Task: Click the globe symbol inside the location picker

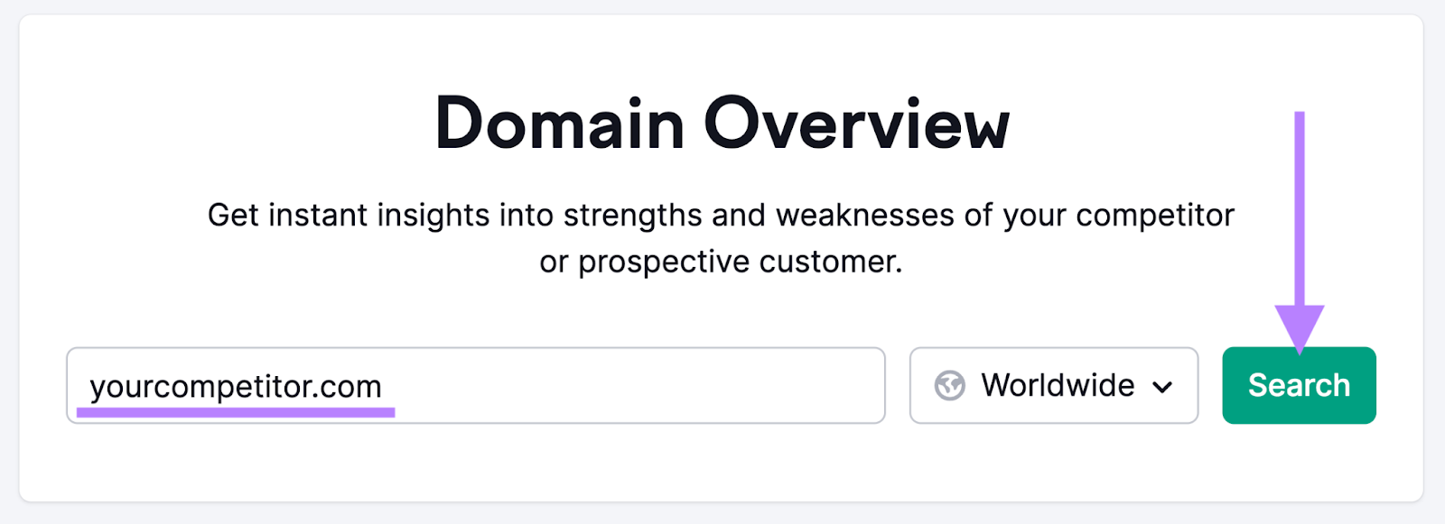Action: pyautogui.click(x=947, y=385)
